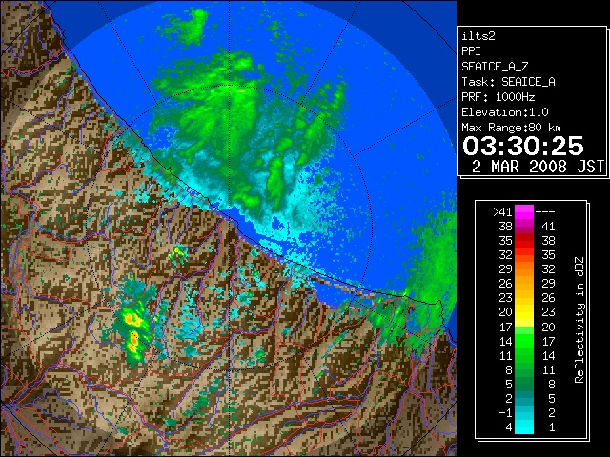This screenshot has height=457, width=610.
Task: Click the 'Elevation:1.0' text
Action: (504, 112)
